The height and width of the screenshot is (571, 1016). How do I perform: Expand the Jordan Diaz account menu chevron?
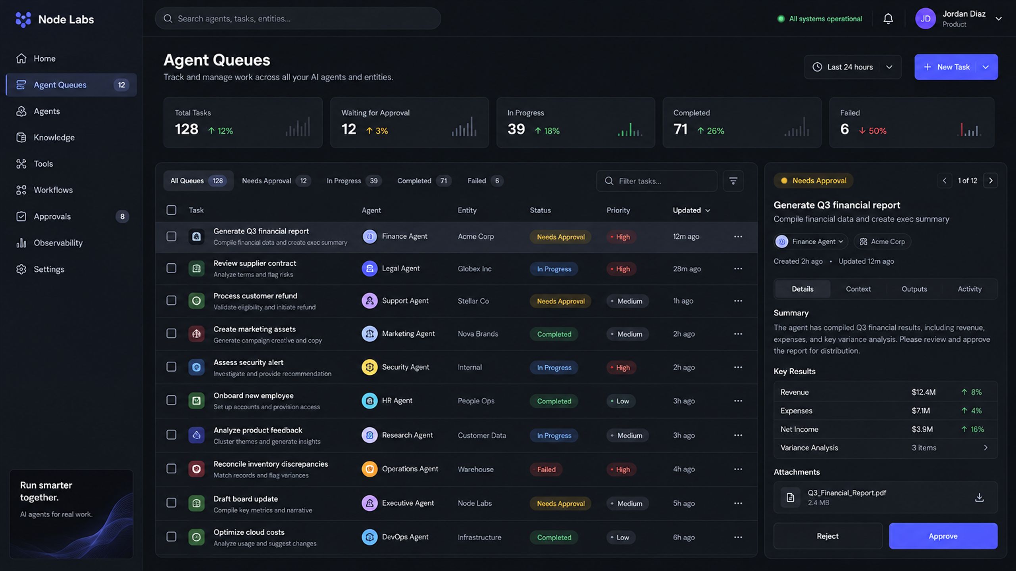coord(999,19)
